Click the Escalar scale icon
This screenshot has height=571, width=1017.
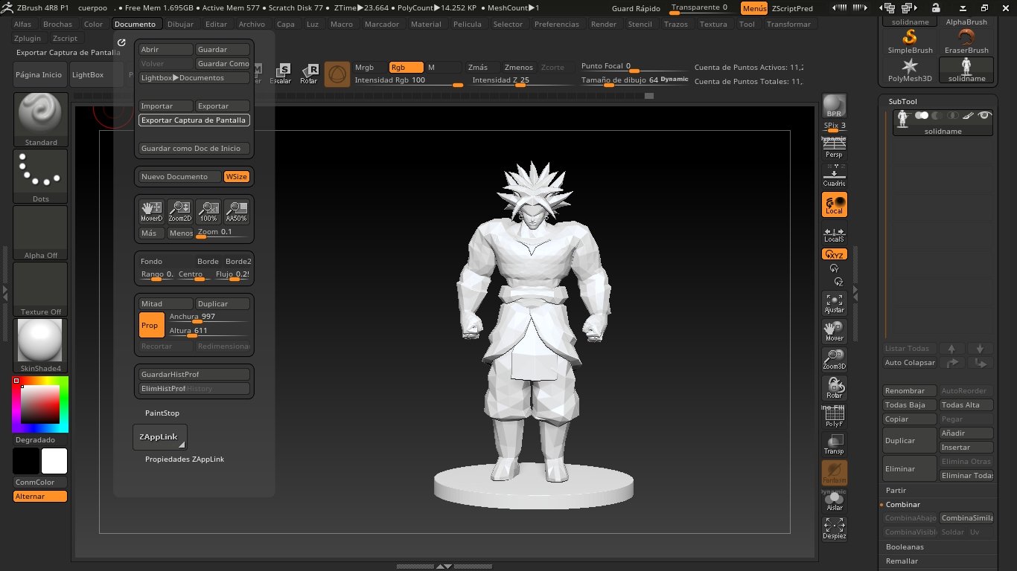281,75
